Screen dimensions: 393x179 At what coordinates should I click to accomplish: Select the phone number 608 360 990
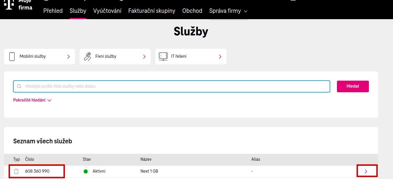tap(37, 171)
